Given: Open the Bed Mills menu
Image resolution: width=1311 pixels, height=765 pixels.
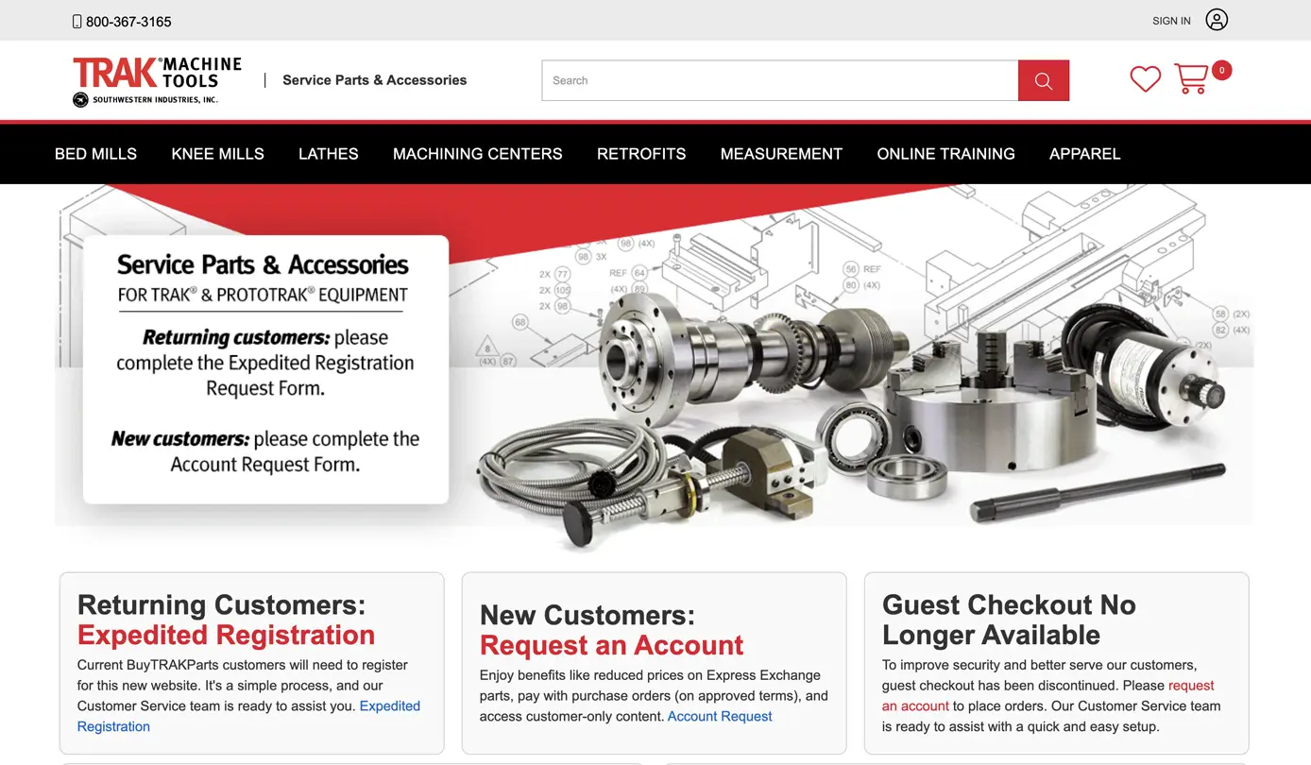Looking at the screenshot, I should click(x=95, y=154).
